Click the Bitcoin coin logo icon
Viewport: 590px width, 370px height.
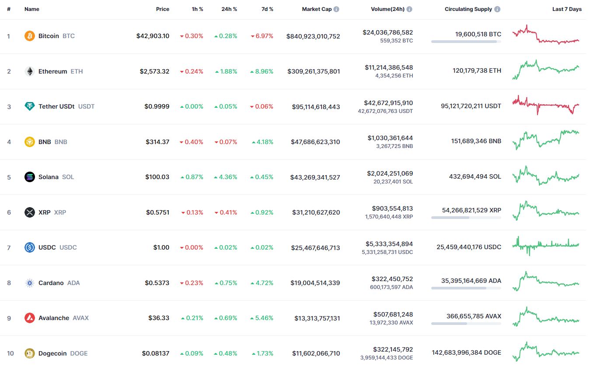point(30,36)
